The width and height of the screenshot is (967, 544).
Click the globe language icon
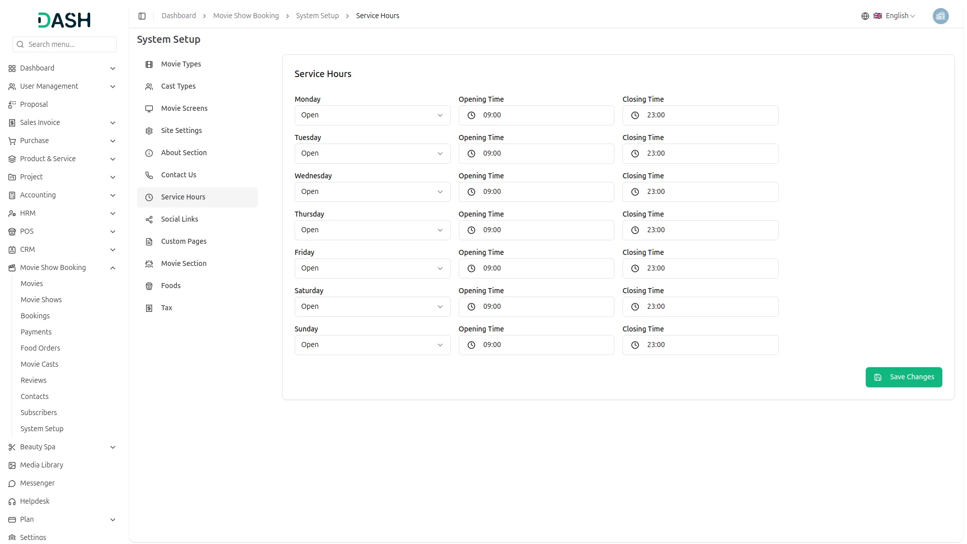(865, 16)
